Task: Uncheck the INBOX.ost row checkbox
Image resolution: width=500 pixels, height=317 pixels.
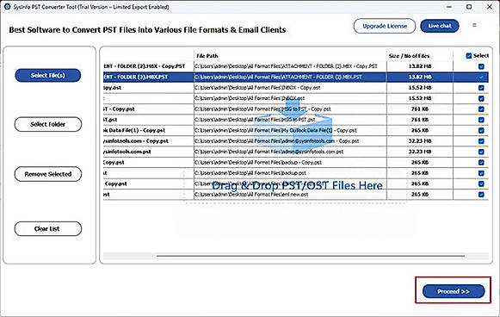Action: pos(481,98)
